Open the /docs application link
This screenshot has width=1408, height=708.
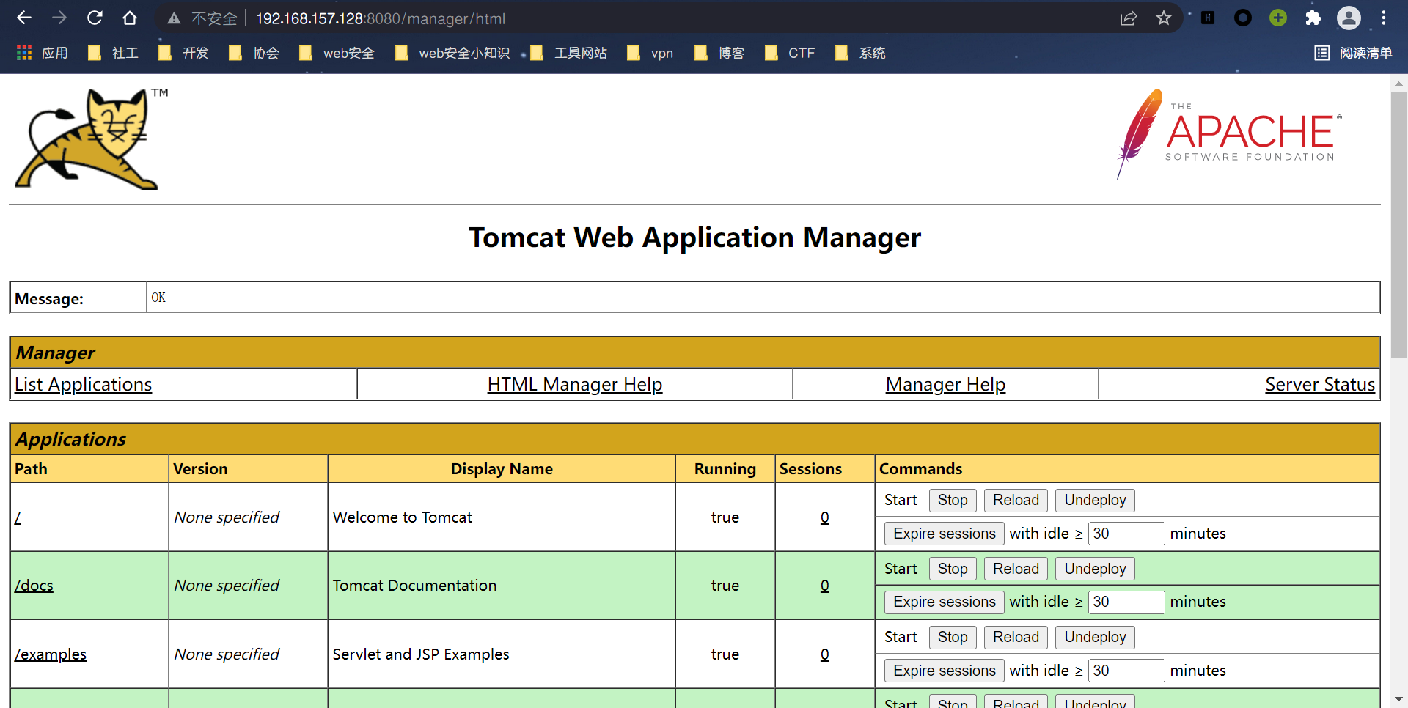point(34,586)
